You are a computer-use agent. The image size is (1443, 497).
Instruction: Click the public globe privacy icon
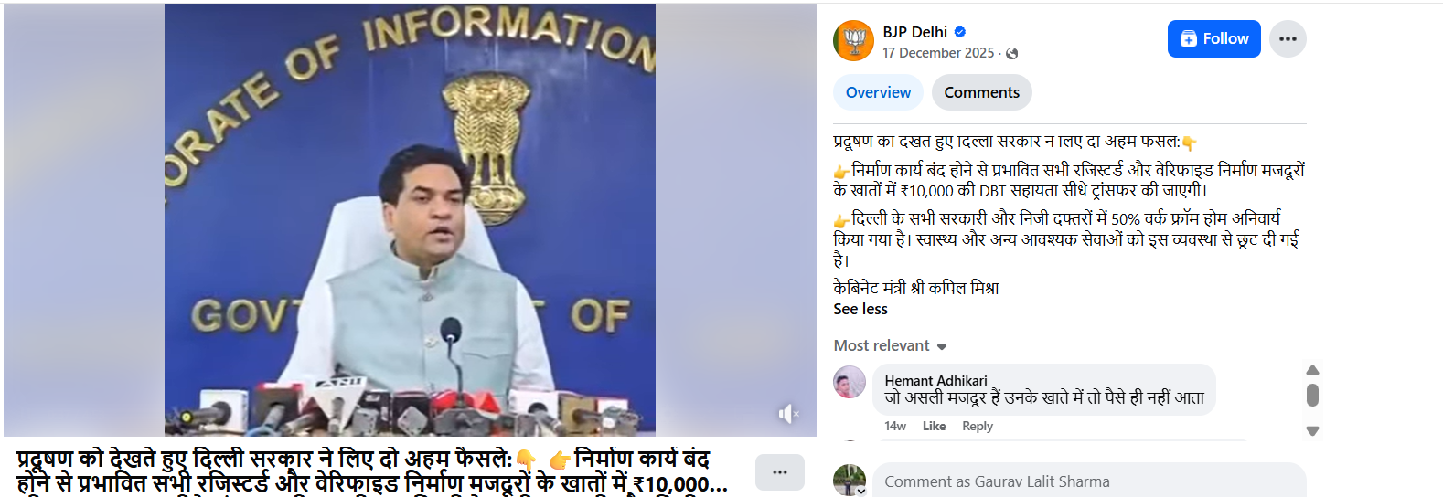(x=1011, y=54)
